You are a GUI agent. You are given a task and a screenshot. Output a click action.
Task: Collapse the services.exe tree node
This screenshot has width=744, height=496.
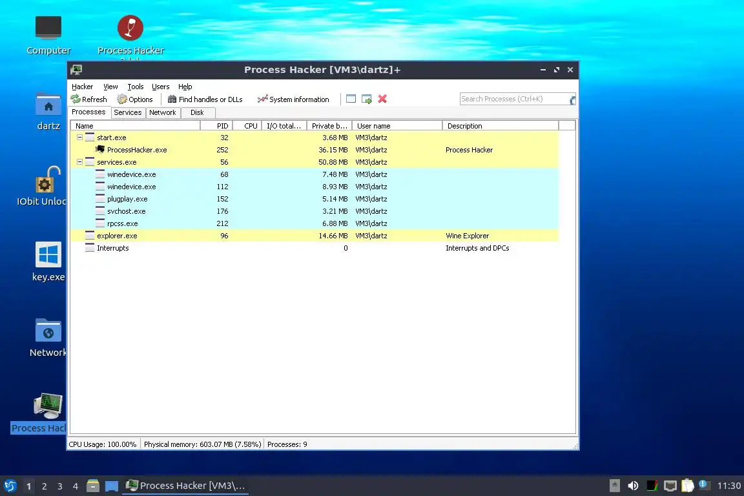[79, 162]
